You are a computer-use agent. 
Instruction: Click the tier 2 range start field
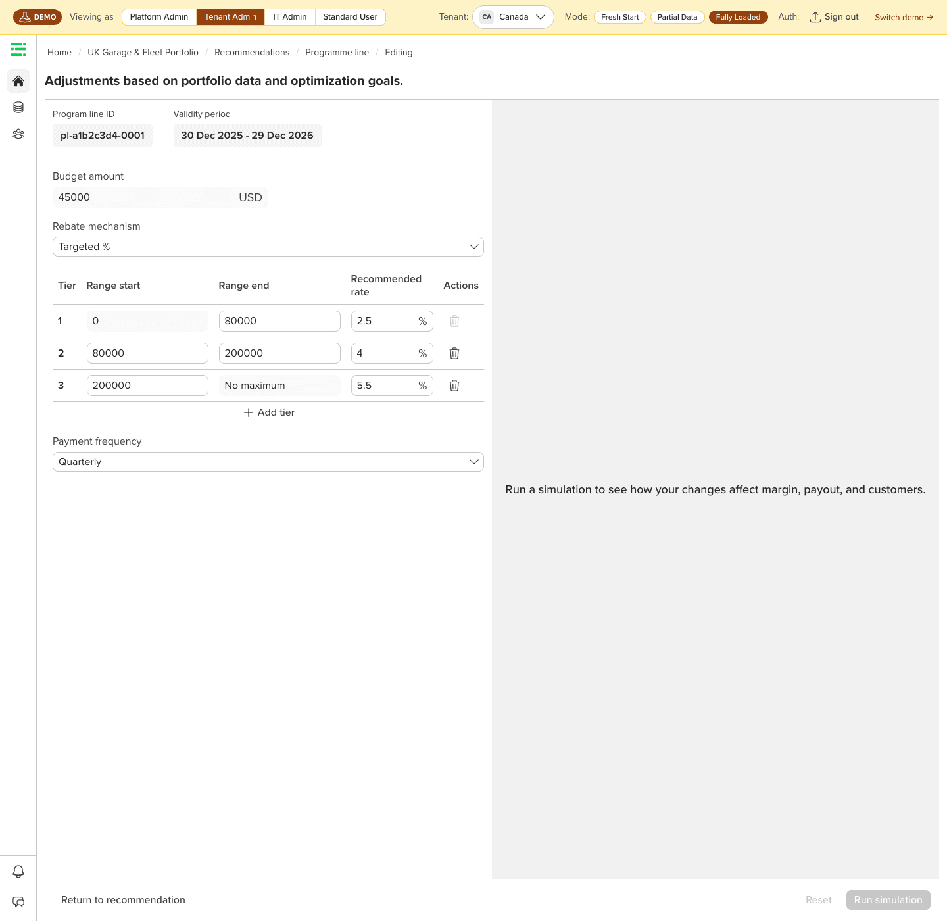tap(147, 353)
